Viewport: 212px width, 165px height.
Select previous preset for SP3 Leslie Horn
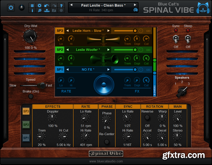tap(67, 30)
